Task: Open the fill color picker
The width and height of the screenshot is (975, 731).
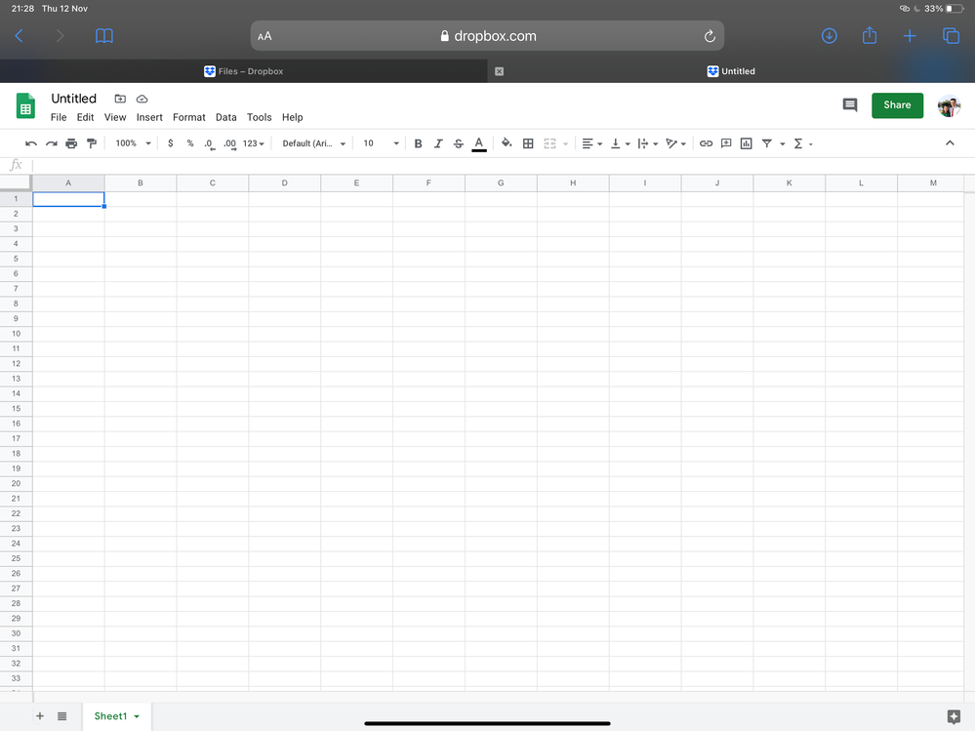Action: click(507, 143)
